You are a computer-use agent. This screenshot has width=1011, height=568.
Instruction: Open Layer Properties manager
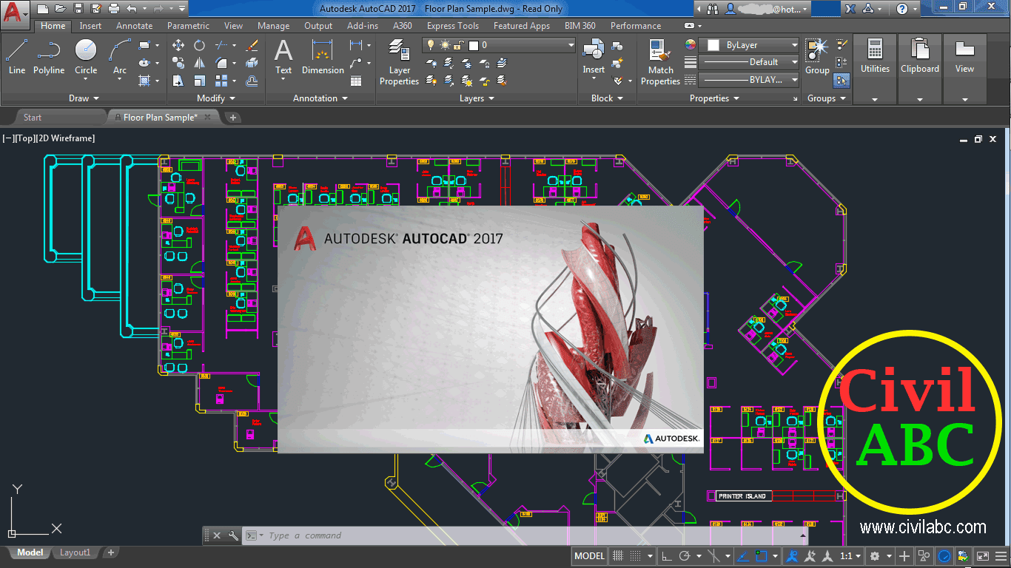pos(400,62)
